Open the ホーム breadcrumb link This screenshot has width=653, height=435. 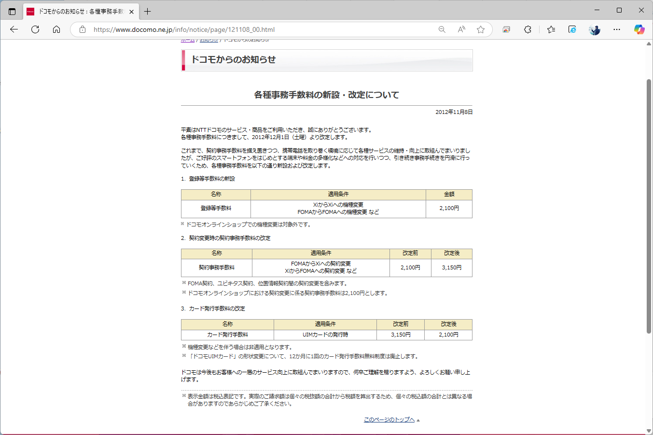[187, 41]
